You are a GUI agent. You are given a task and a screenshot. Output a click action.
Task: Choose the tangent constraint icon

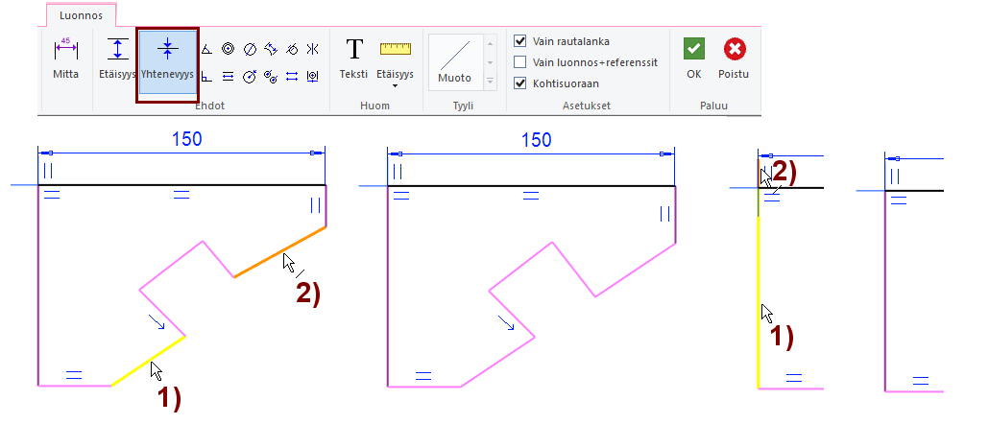click(291, 49)
